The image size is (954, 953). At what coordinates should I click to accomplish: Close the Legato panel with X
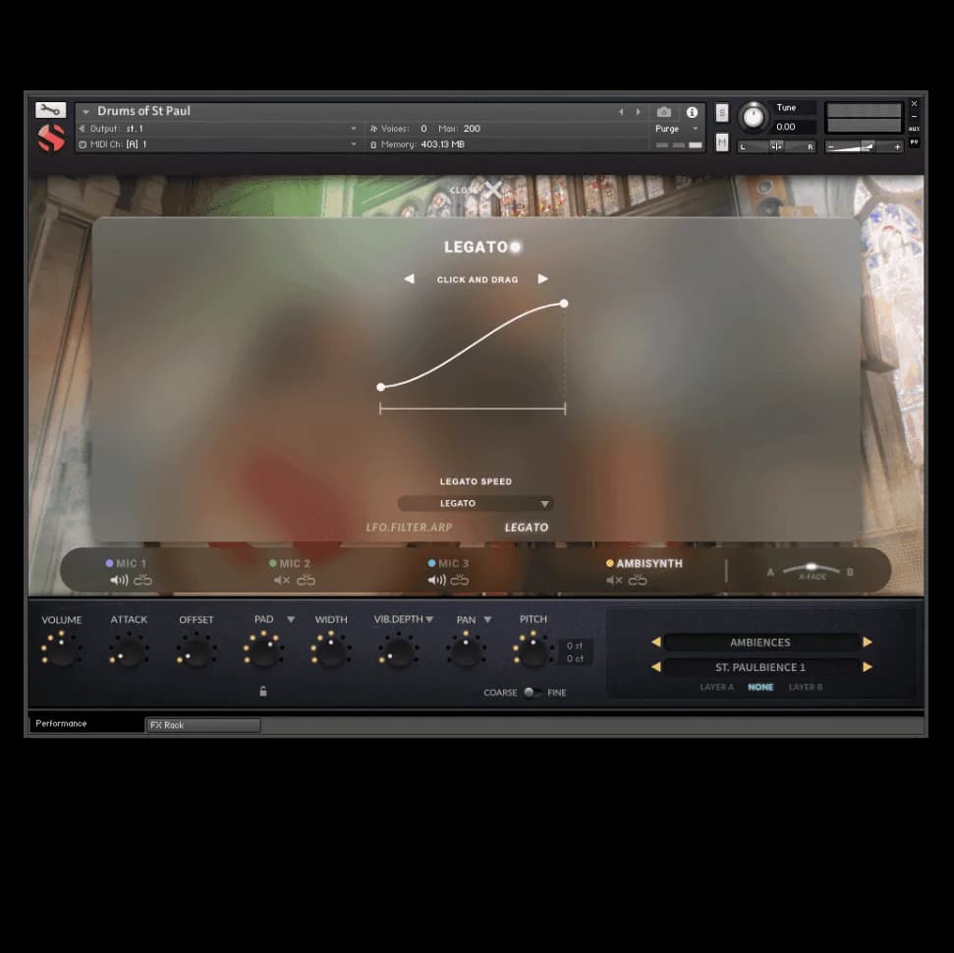(x=492, y=189)
